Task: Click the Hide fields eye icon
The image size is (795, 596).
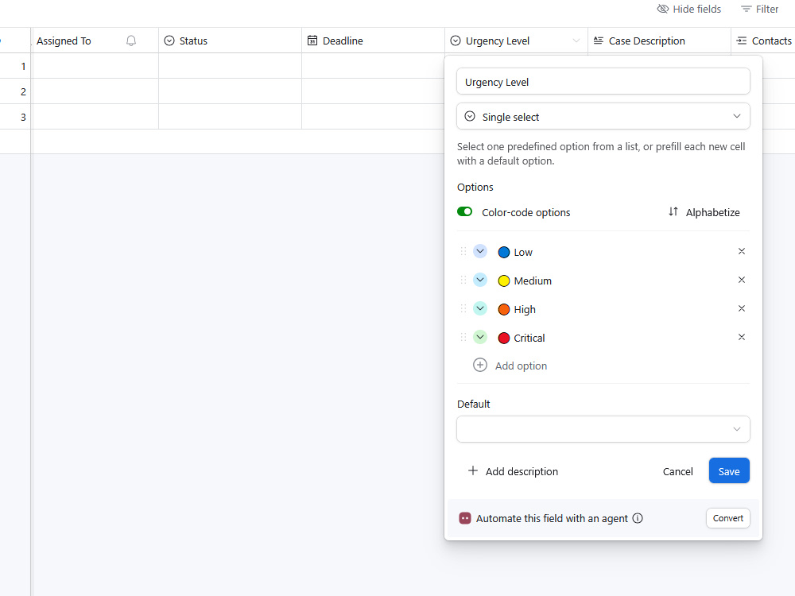Action: point(663,9)
